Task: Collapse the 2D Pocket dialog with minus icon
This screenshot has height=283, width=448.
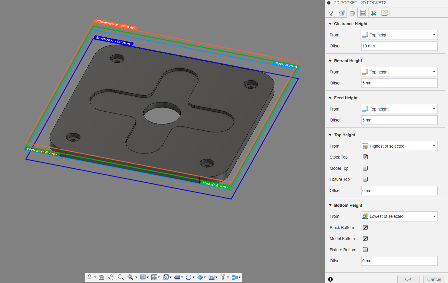Action: pos(329,3)
